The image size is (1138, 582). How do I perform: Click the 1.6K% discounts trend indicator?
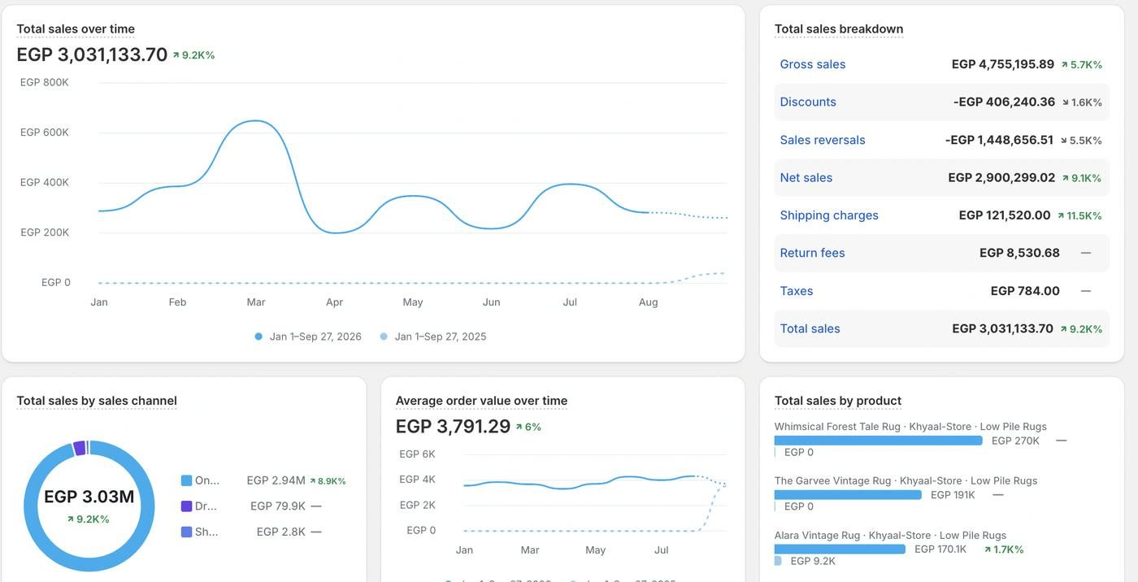(x=1082, y=102)
